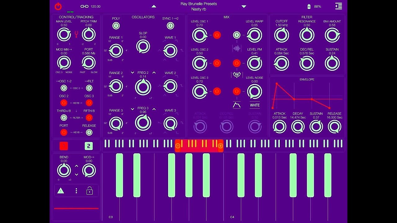Toggle the LEVEL OSC 1 red switch

[x=217, y=35]
